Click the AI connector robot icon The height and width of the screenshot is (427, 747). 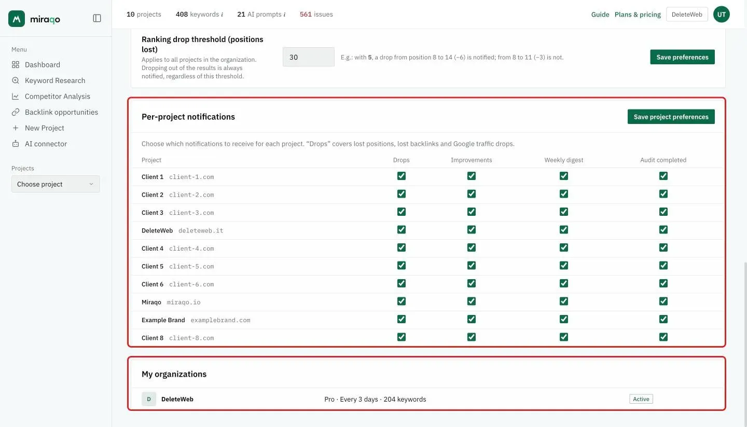click(x=16, y=144)
